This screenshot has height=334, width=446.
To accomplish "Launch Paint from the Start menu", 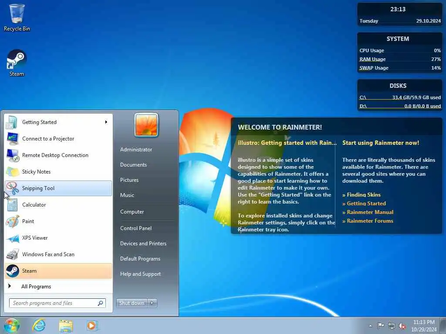I will (x=58, y=221).
